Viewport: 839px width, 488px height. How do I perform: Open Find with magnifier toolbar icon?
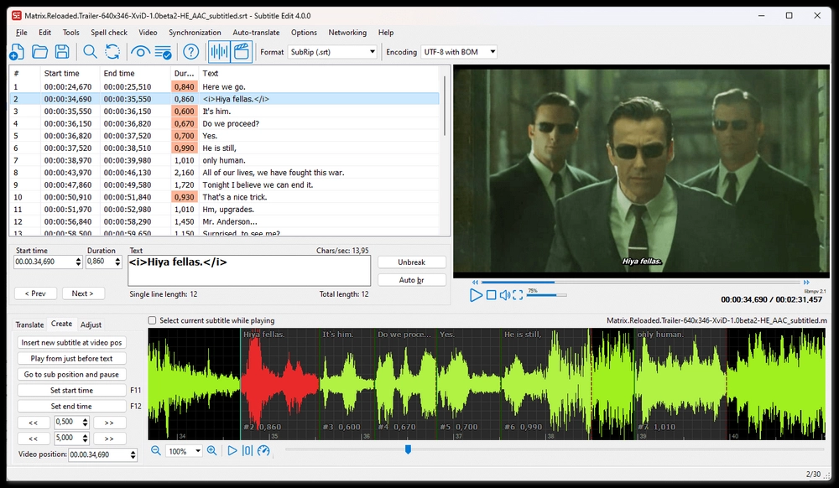(90, 52)
